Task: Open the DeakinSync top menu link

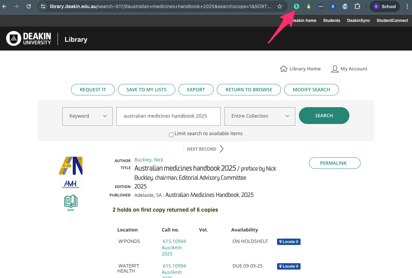Action: tap(358, 21)
